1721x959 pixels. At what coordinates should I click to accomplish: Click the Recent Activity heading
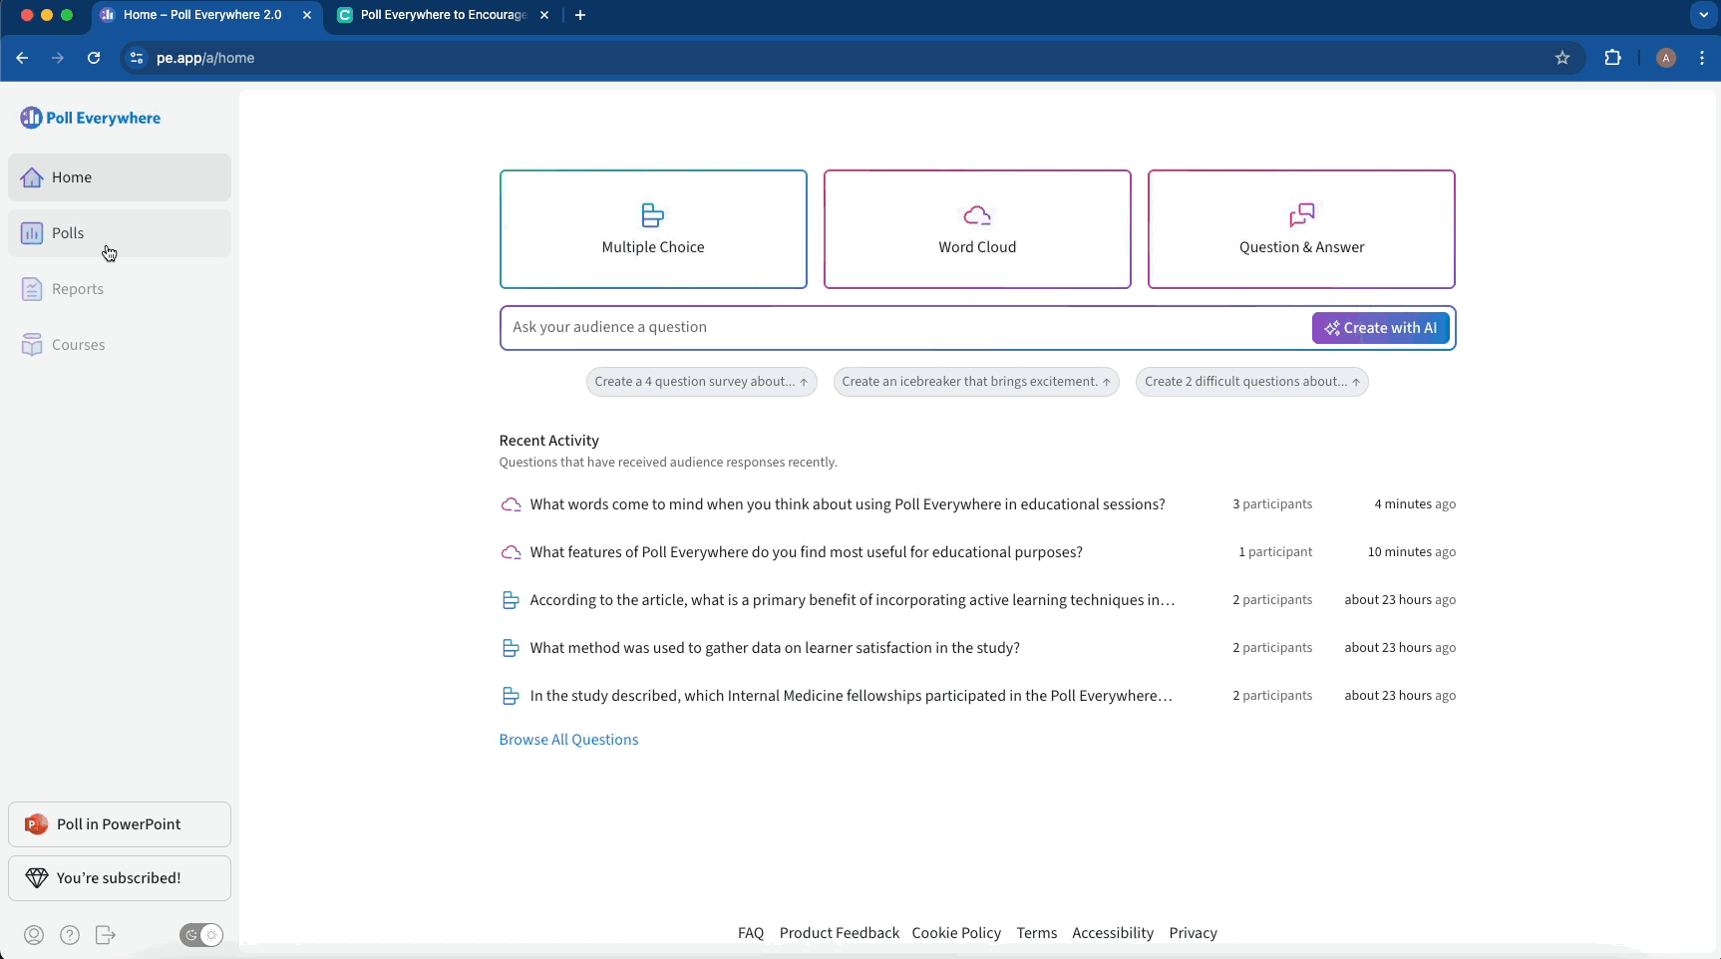[549, 441]
